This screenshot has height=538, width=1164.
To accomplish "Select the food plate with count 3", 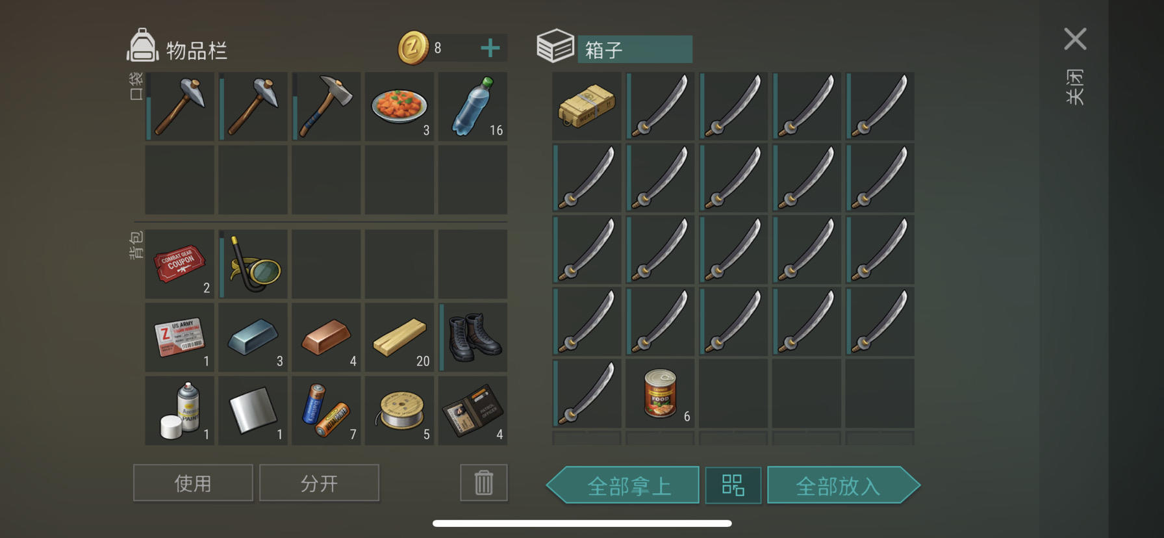I will coord(399,107).
